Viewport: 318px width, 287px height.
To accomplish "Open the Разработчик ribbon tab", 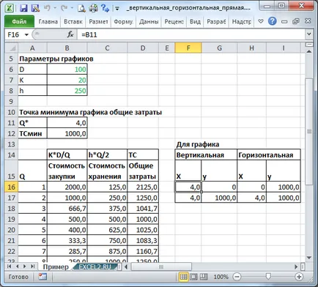I will click(216, 22).
